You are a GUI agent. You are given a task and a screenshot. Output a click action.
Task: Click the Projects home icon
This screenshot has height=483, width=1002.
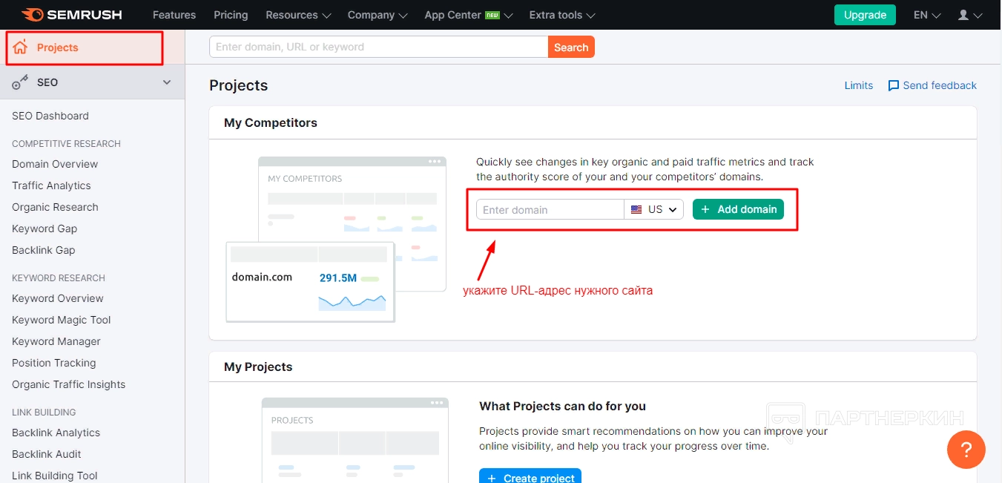[x=20, y=47]
